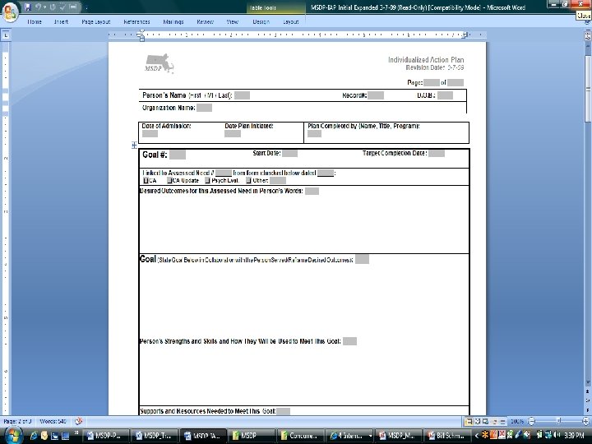Click the Organization Name field
Image resolution: width=592 pixels, height=444 pixels.
pos(204,108)
